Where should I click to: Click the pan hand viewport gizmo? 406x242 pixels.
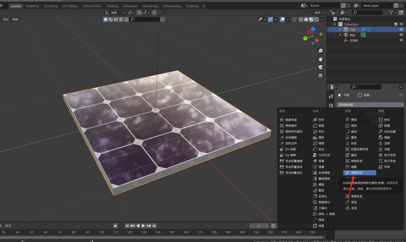320,59
